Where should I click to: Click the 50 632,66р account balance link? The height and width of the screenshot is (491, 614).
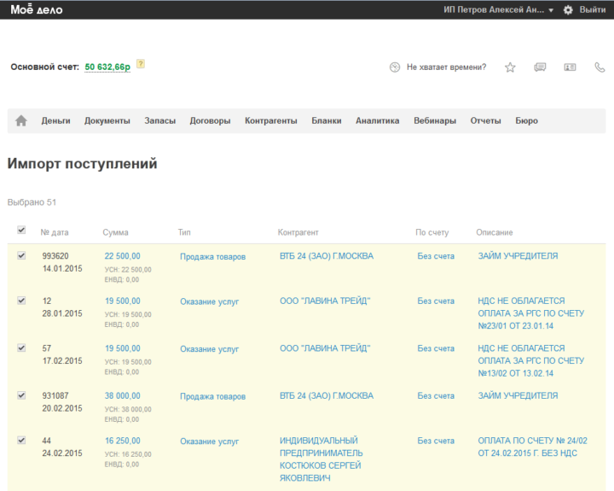tap(107, 67)
